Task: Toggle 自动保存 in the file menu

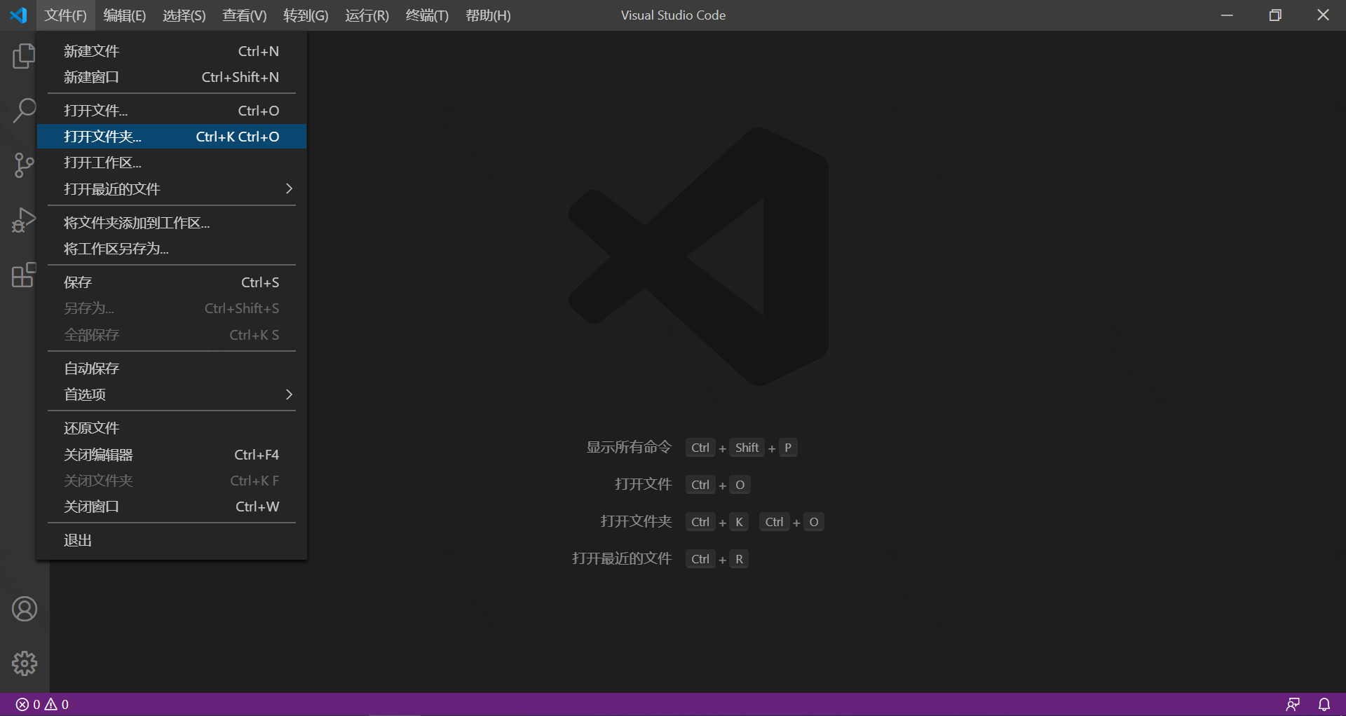Action: (x=171, y=369)
